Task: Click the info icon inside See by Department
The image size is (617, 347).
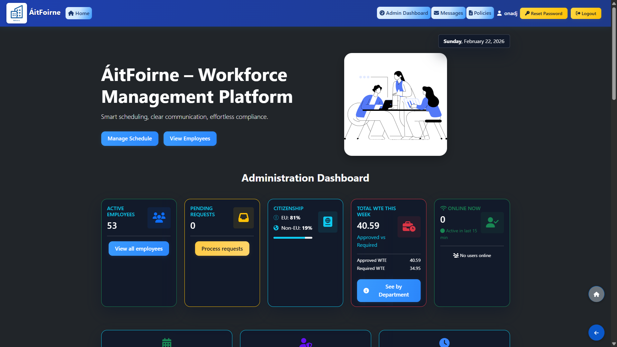Action: click(366, 290)
